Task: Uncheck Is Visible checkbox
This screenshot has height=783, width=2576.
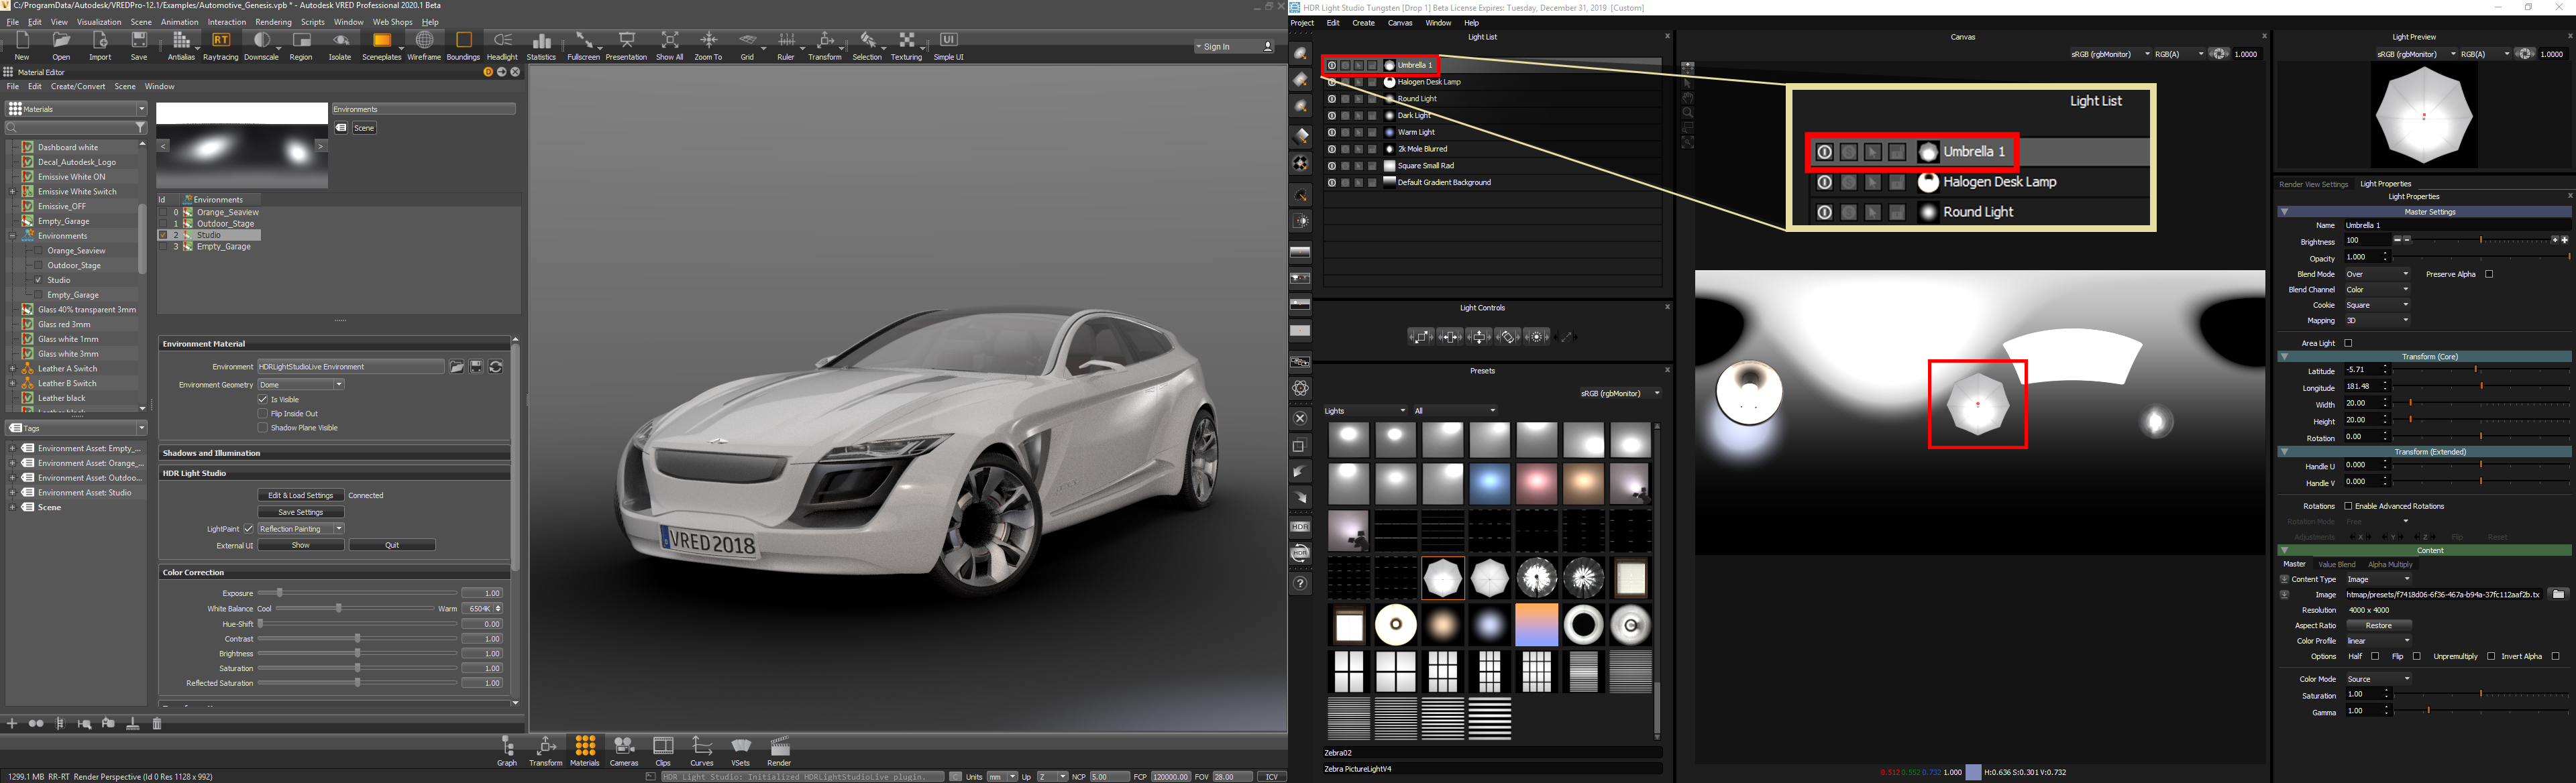Action: tap(263, 400)
